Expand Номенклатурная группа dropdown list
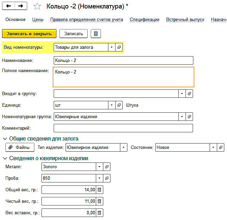The width and height of the screenshot is (227, 220). click(182, 117)
